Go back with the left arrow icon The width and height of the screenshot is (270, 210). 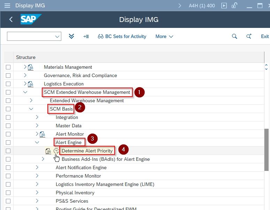(11, 19)
